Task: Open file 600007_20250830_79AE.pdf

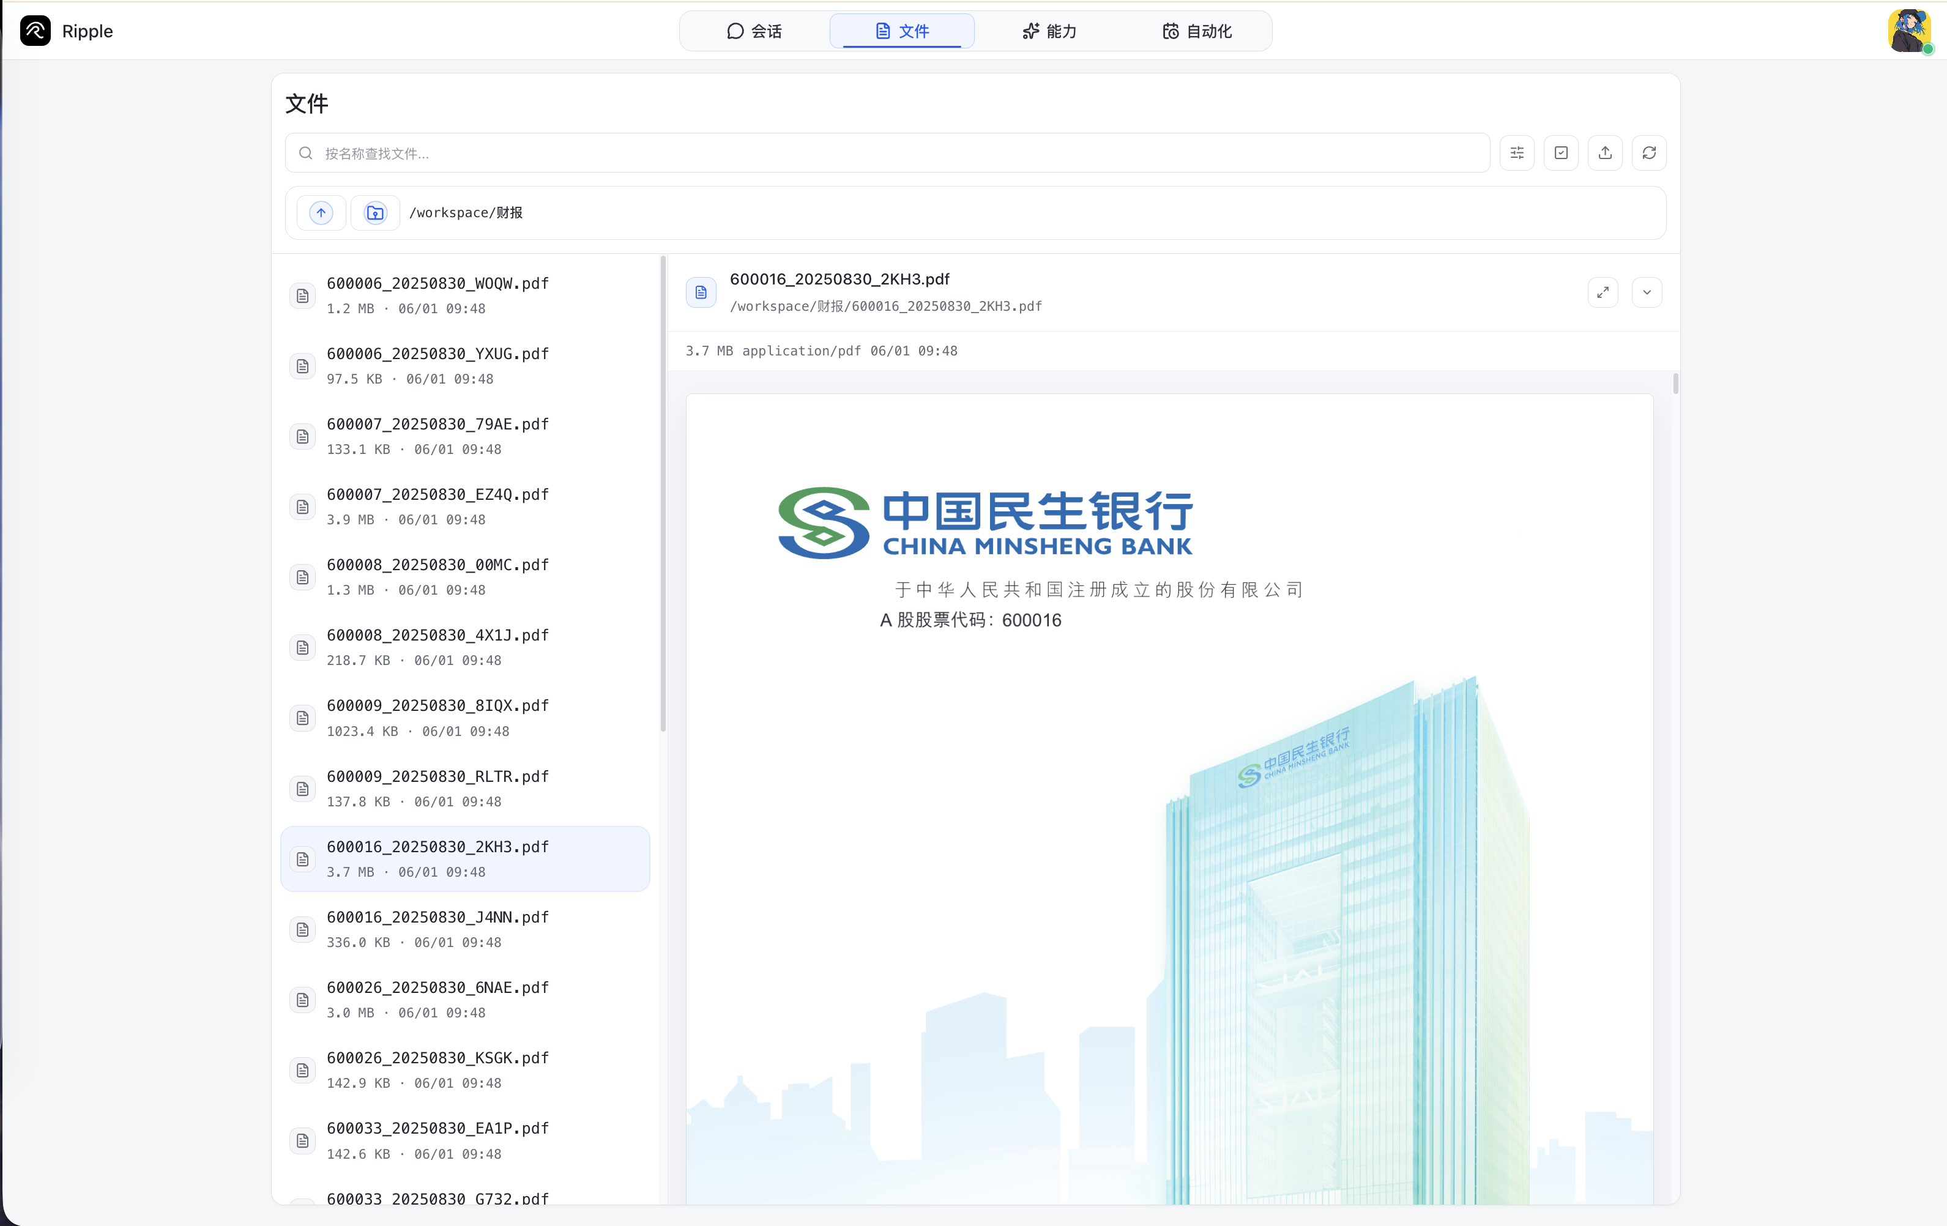Action: [465, 436]
